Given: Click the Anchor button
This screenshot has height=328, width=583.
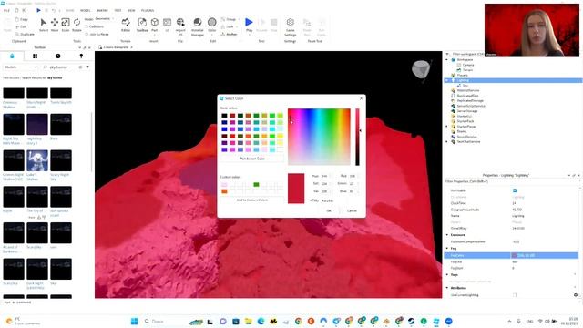Looking at the screenshot, I should tap(230, 34).
